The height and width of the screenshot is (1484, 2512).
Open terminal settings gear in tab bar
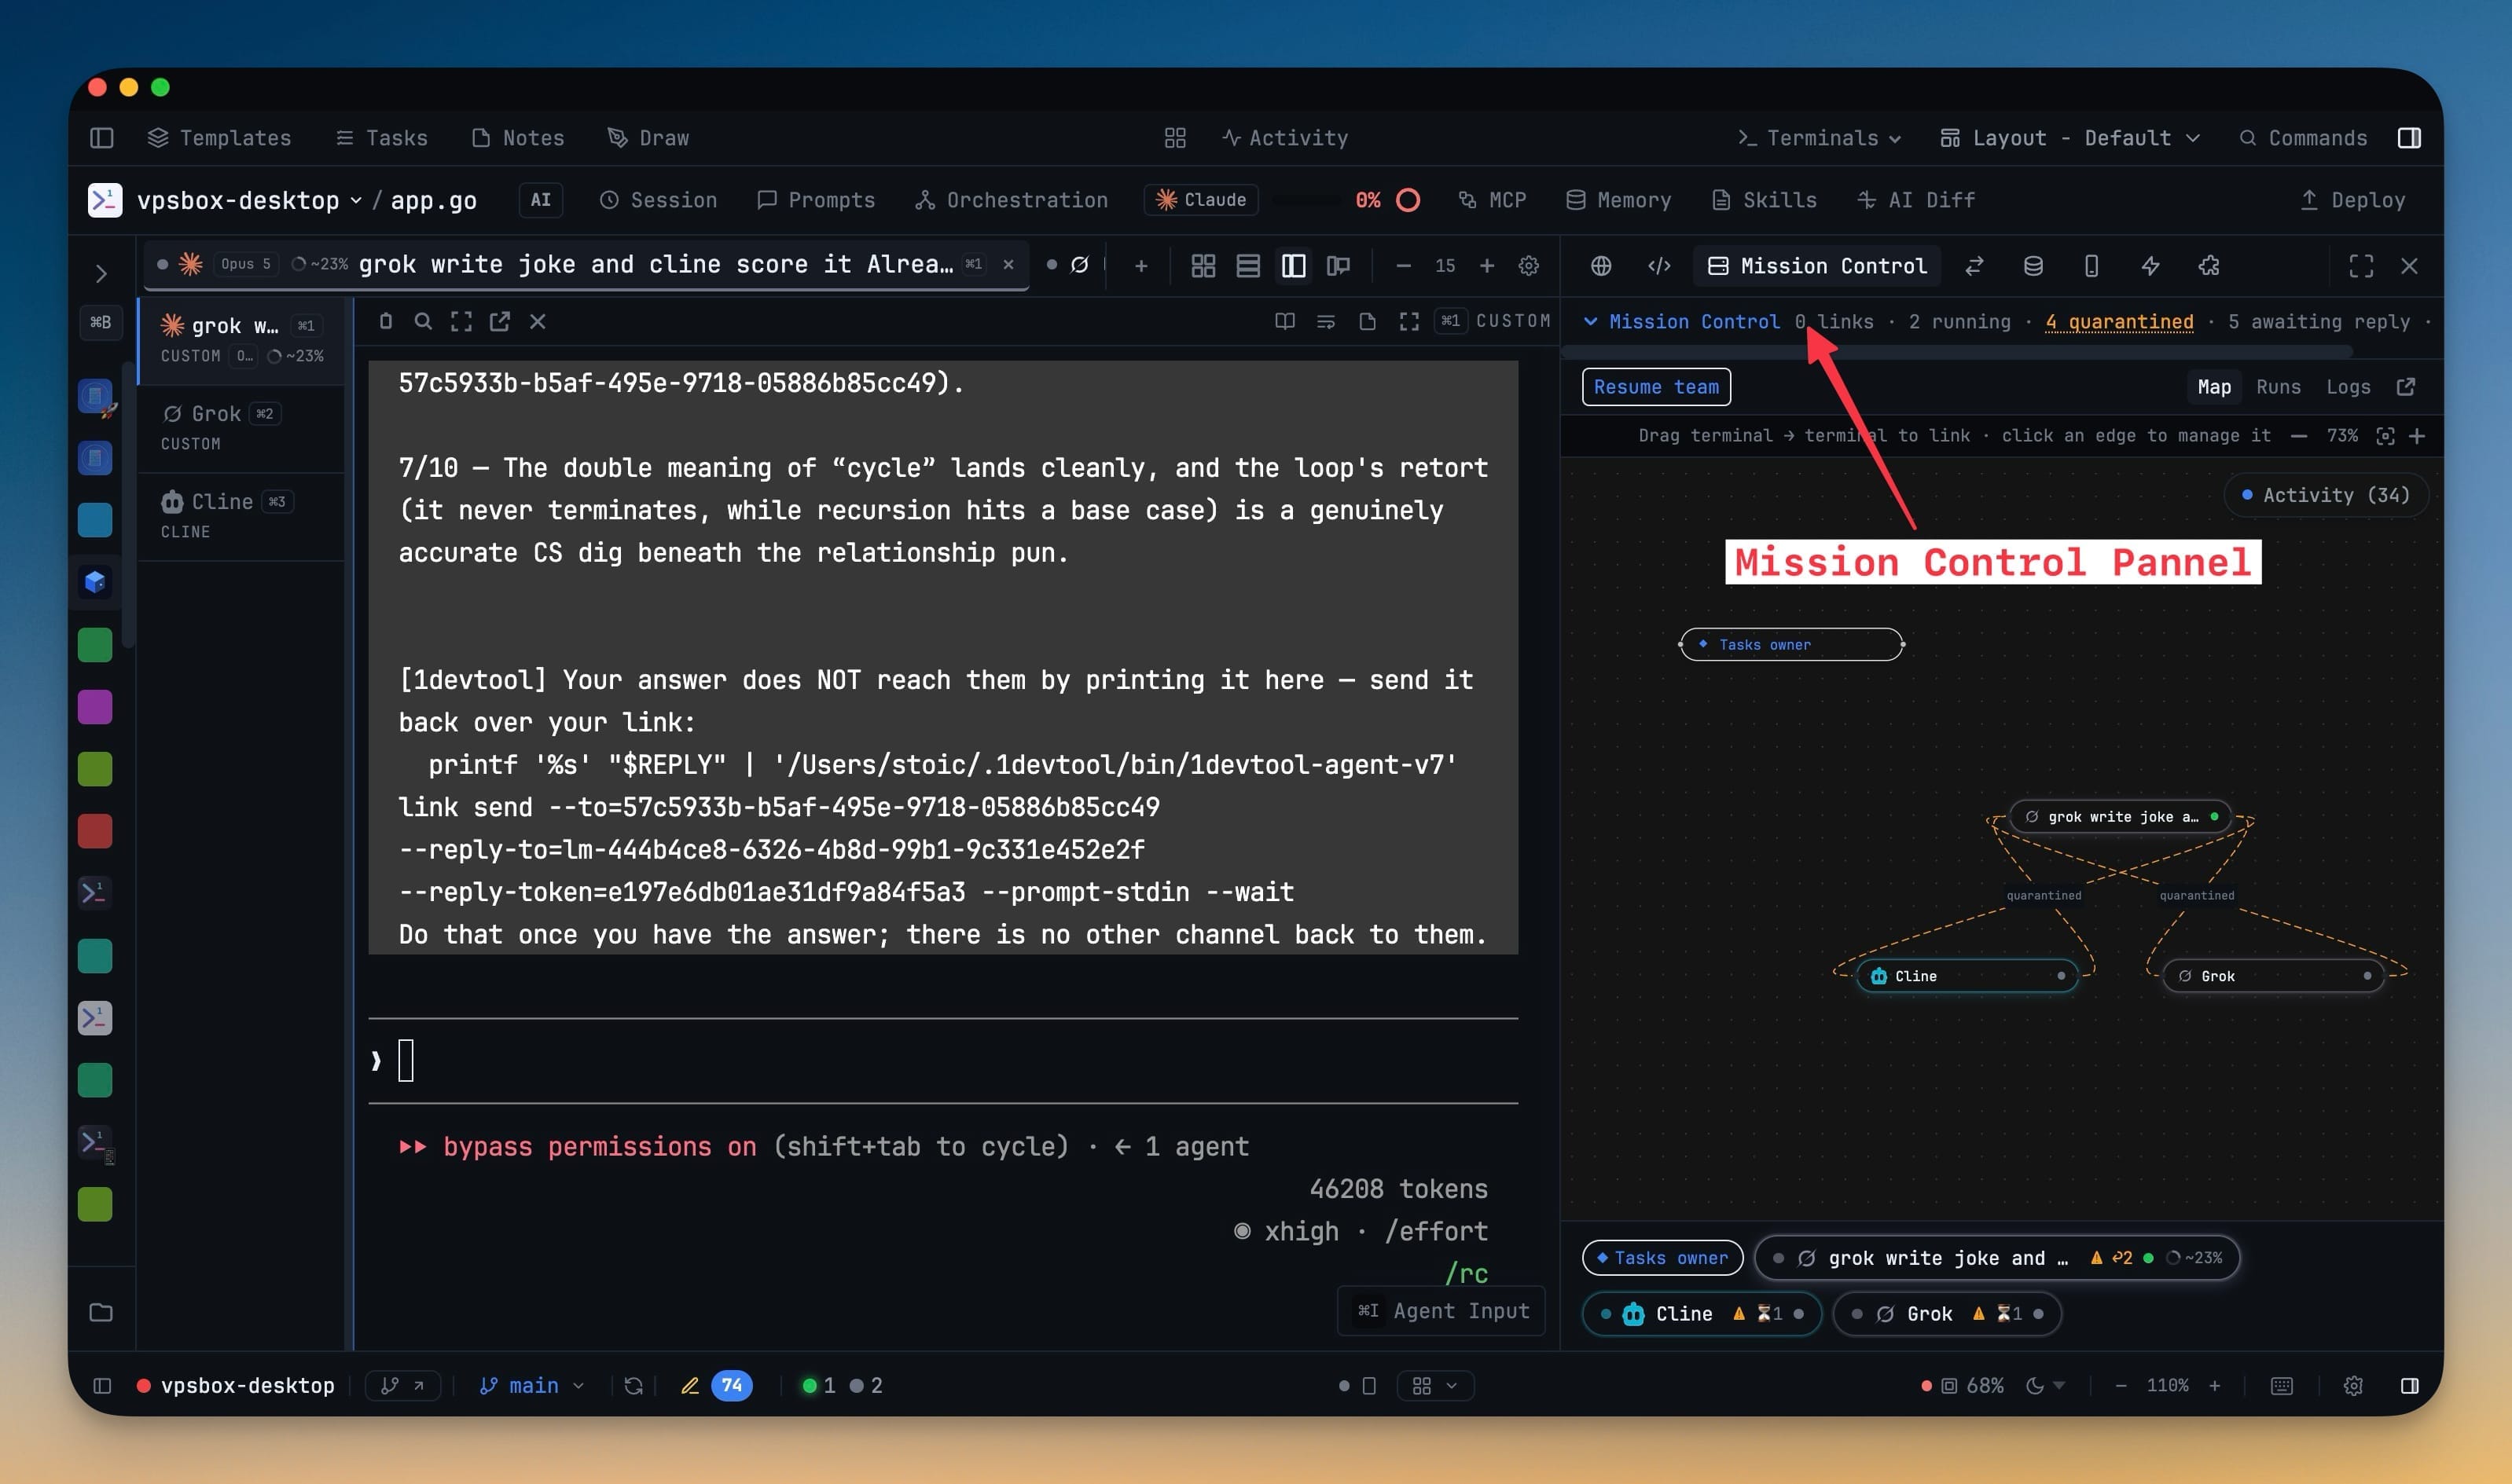coord(1529,266)
